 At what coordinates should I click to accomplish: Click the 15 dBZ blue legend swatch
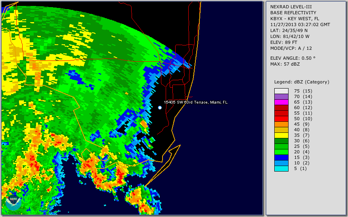coord(281,157)
